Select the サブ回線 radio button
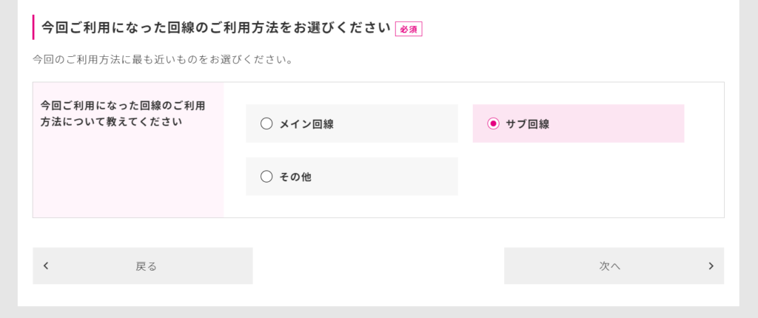Image resolution: width=758 pixels, height=318 pixels. point(493,124)
